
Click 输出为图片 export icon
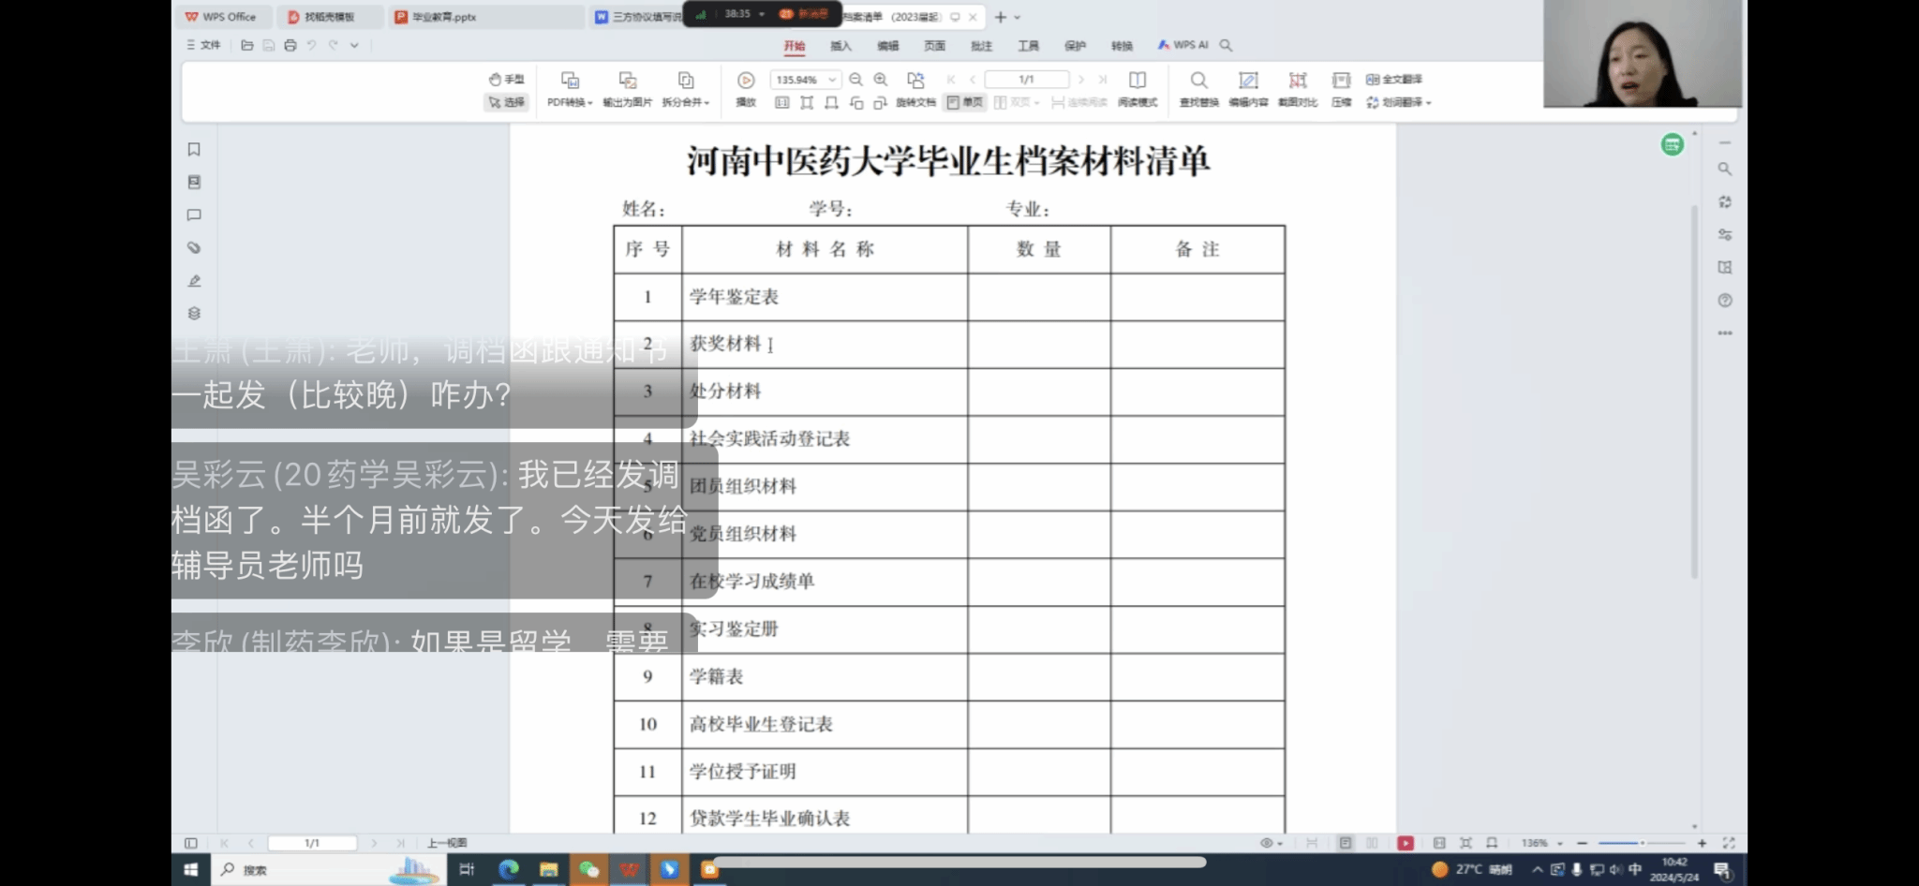tap(627, 81)
